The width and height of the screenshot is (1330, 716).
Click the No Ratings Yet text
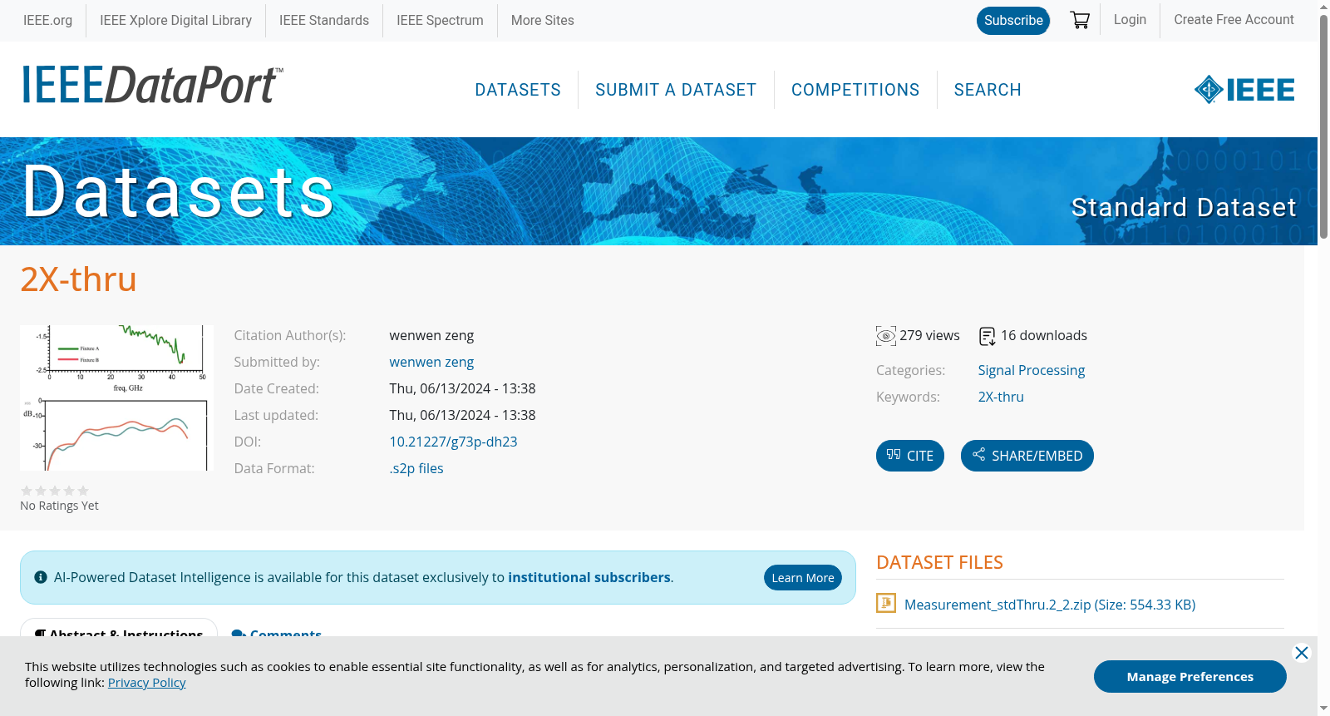pyautogui.click(x=59, y=506)
